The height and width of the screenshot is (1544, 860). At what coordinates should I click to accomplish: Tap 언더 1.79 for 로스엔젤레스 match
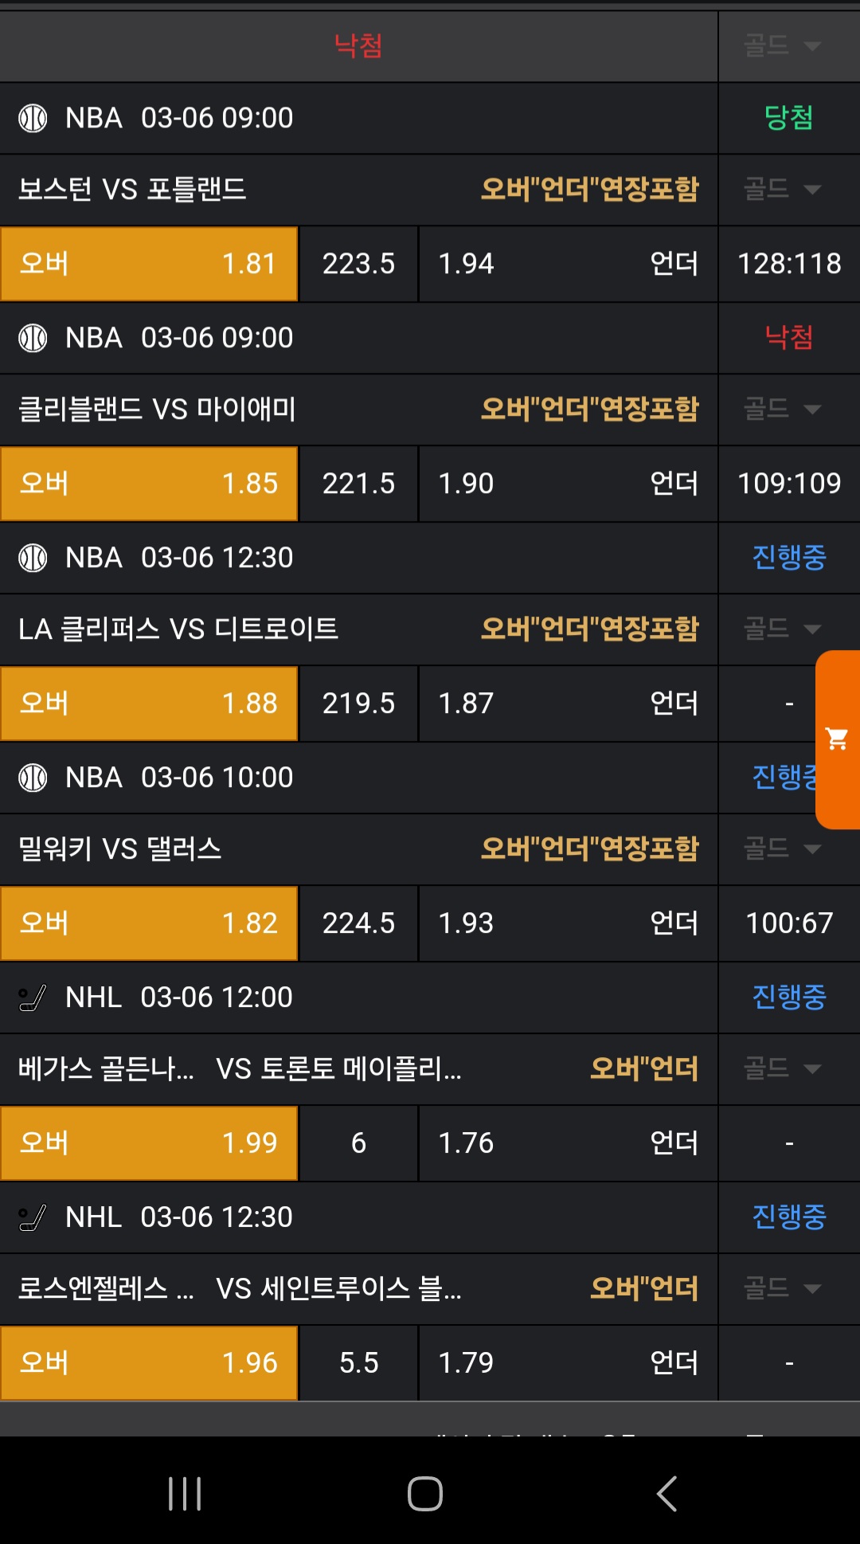point(568,1363)
